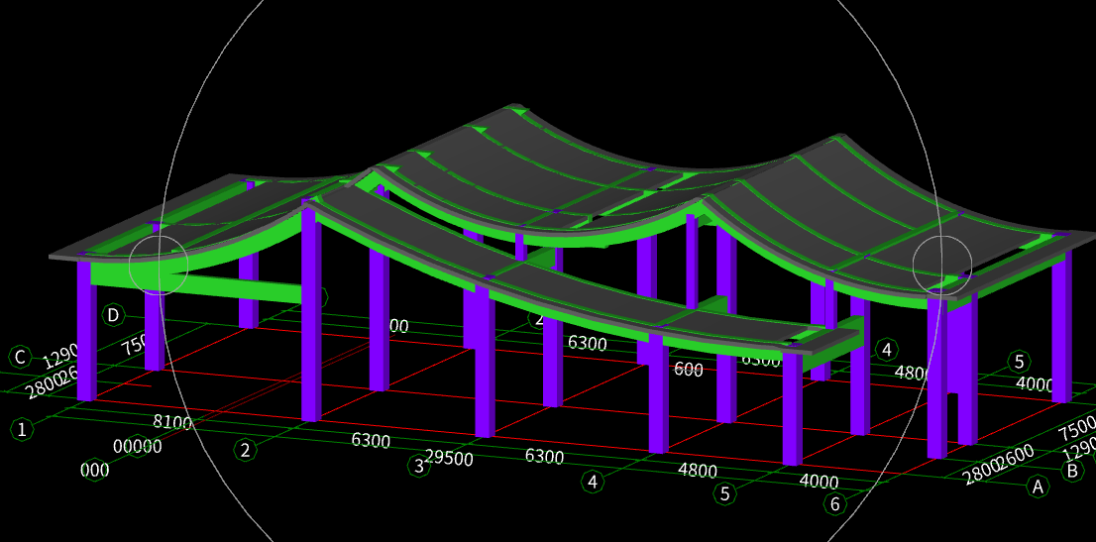The width and height of the screenshot is (1096, 542).
Task: Select grid axis bubble 1
Action: tap(23, 429)
